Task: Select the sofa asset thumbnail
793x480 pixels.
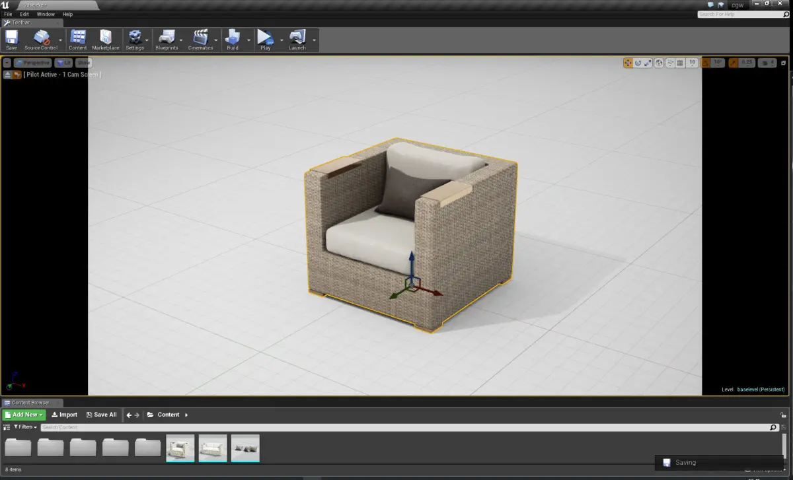Action: click(x=213, y=448)
